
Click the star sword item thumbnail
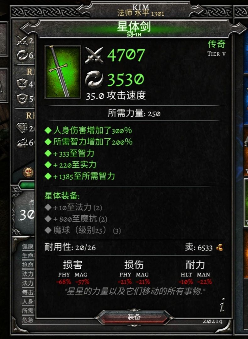(x=63, y=72)
